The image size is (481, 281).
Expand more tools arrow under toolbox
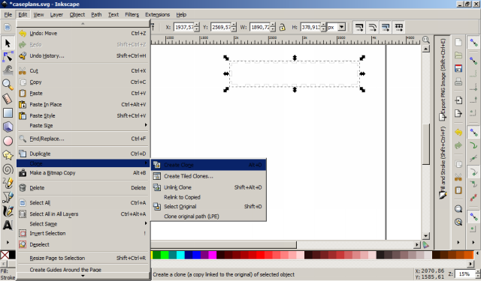click(8, 242)
